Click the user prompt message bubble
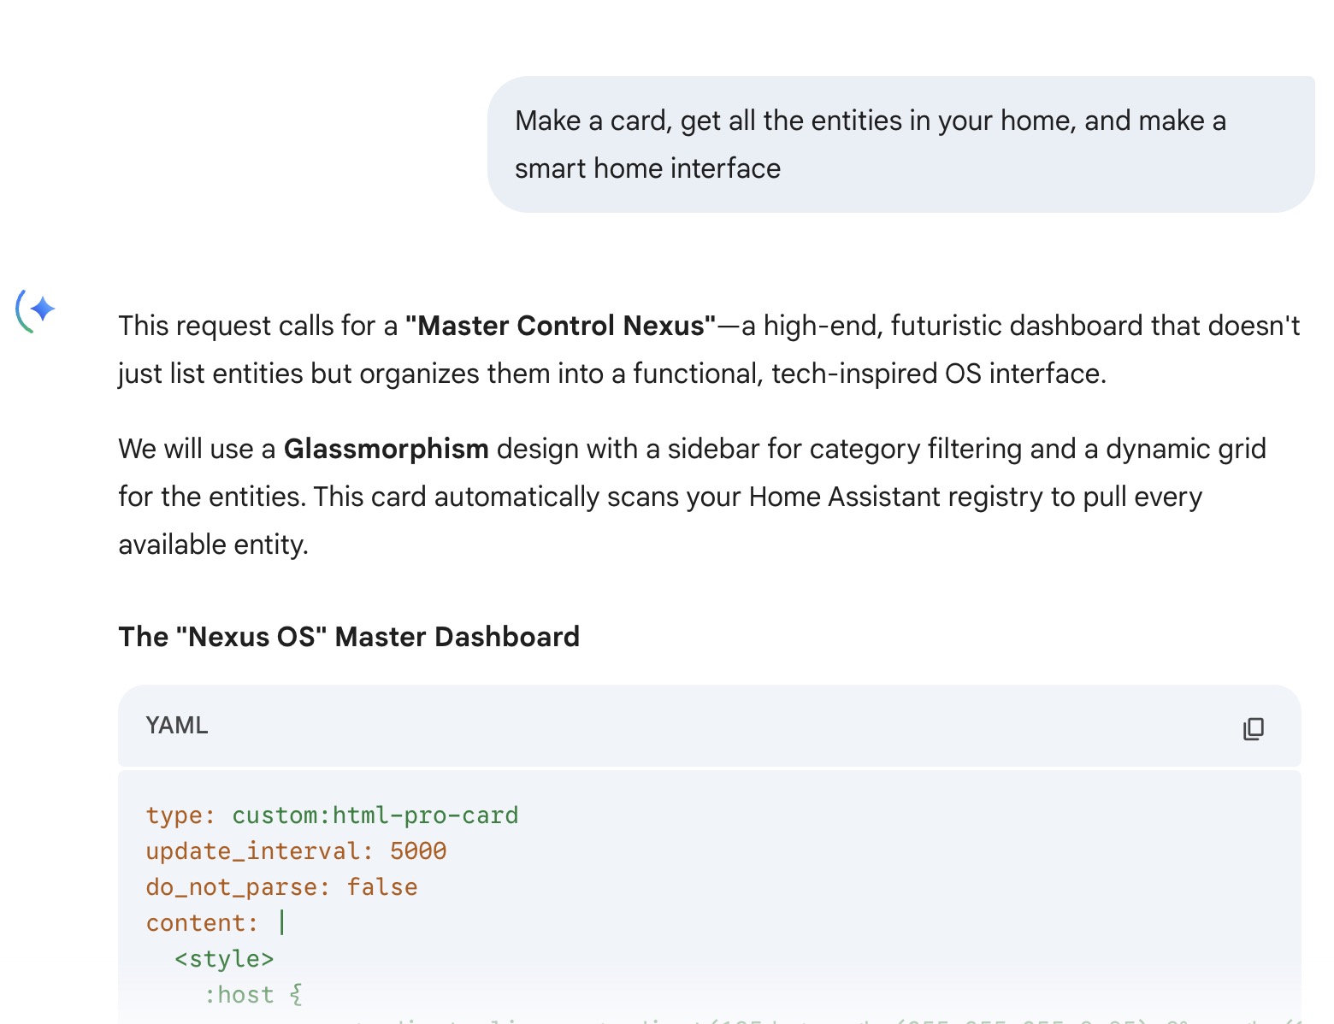Image resolution: width=1334 pixels, height=1024 pixels. pyautogui.click(x=900, y=144)
